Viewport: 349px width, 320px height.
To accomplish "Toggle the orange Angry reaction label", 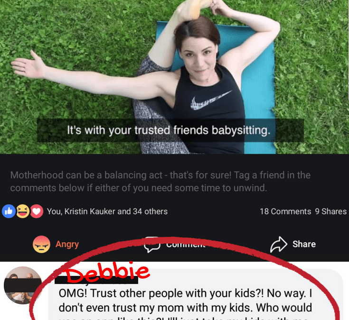I will pyautogui.click(x=67, y=244).
